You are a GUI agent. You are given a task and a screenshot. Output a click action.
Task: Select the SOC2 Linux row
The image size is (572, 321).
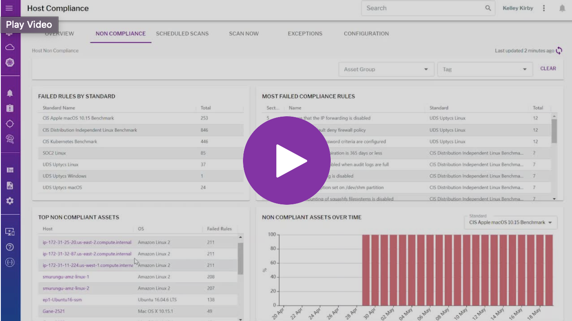141,153
